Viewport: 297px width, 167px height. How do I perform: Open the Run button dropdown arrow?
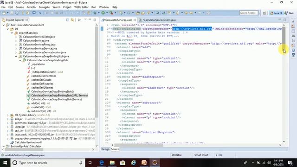coord(107,13)
